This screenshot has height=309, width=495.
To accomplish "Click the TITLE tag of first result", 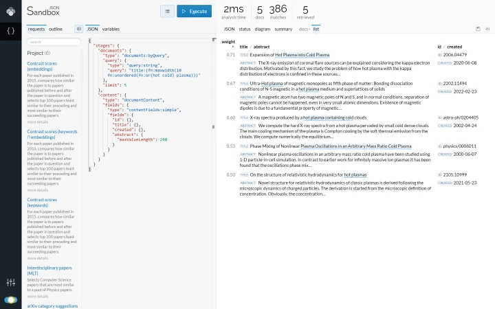I will 244,55.
